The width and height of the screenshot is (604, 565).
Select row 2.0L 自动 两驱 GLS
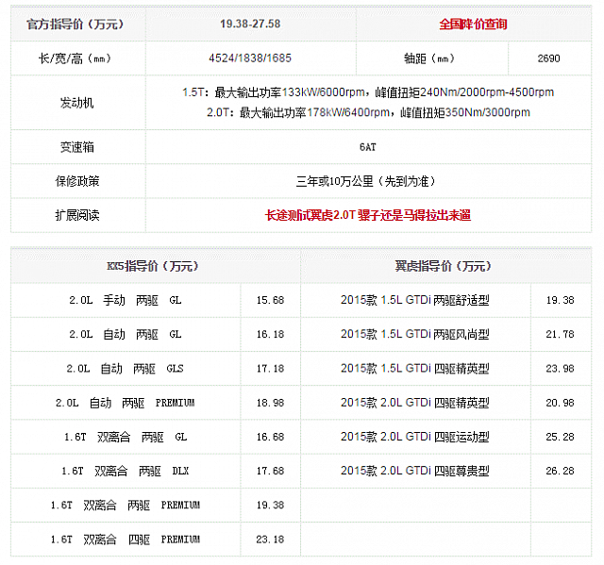click(126, 369)
